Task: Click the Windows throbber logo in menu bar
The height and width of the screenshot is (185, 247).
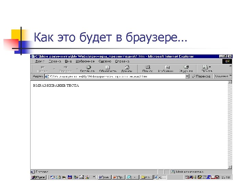Action: coord(227,61)
